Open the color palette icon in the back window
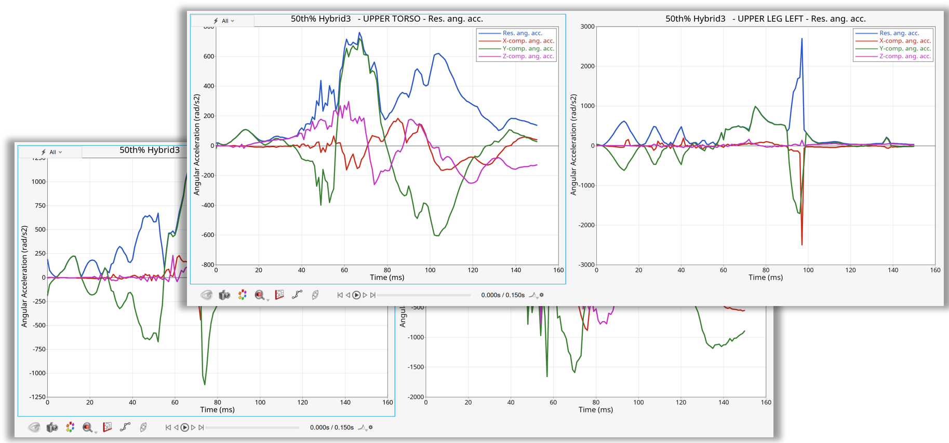Viewport: 949px width, 443px height. tap(71, 427)
